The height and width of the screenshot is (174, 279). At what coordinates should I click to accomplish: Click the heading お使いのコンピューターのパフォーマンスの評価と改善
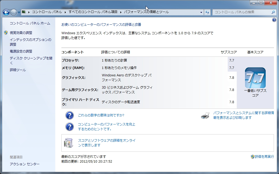point(101,24)
